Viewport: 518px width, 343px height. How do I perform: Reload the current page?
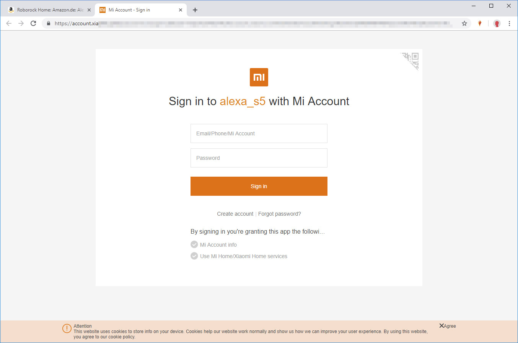(33, 23)
